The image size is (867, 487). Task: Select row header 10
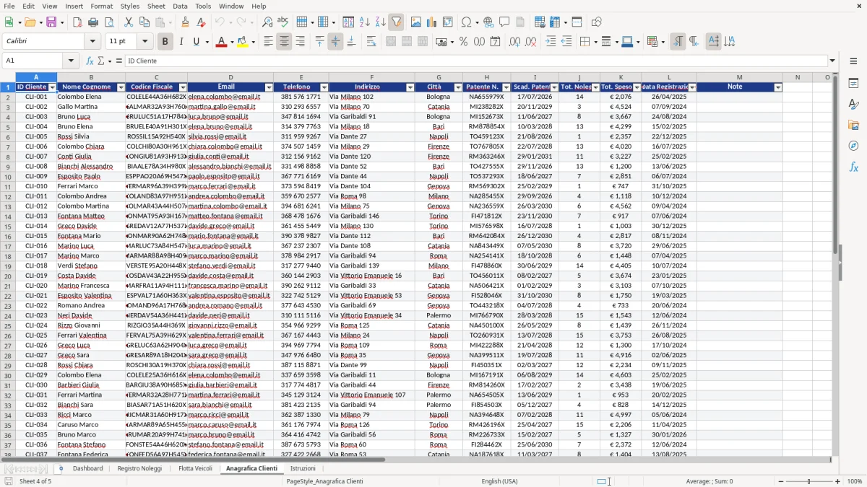(x=7, y=177)
